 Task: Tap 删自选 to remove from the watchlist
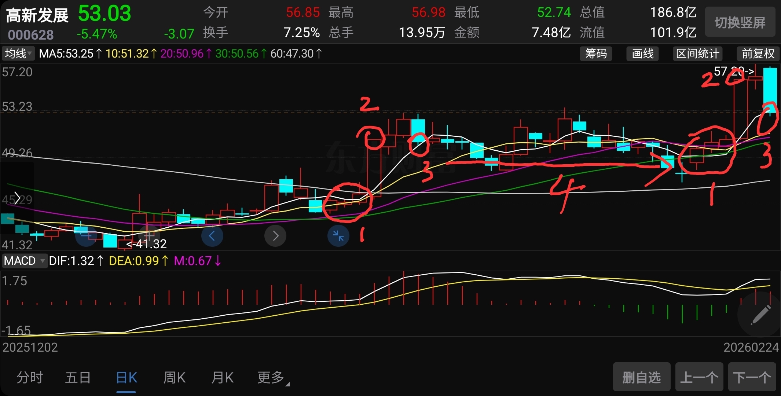click(x=641, y=377)
